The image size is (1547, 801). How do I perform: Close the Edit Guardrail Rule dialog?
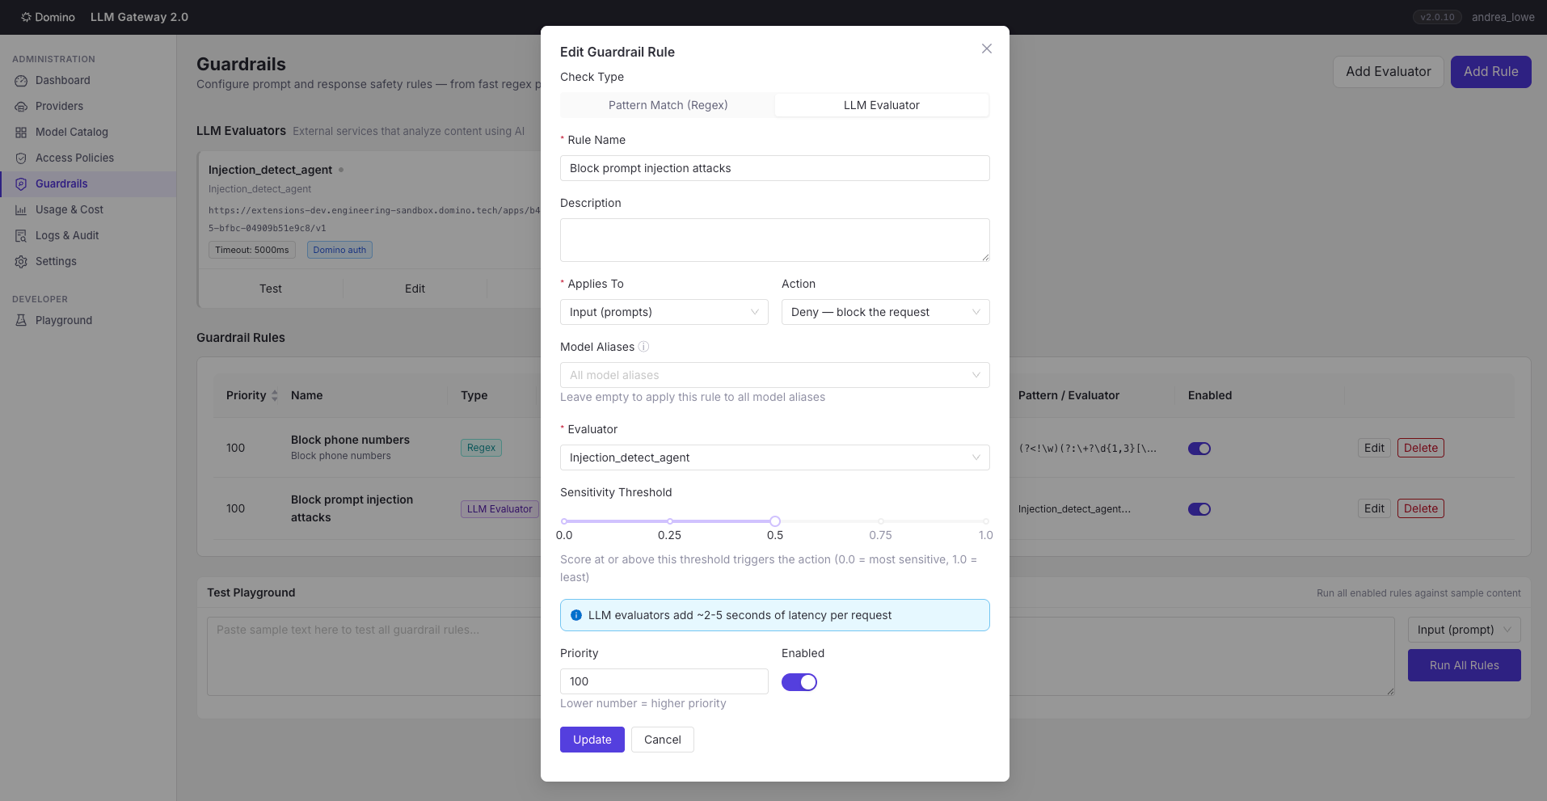pyautogui.click(x=987, y=48)
